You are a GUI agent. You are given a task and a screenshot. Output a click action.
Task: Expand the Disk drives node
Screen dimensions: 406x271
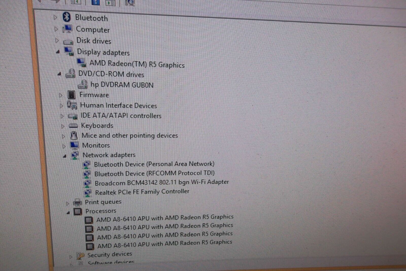[x=57, y=41]
